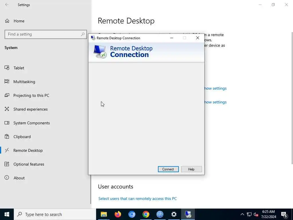Click the taskbar clock and date
Image resolution: width=293 pixels, height=220 pixels.
point(268,214)
